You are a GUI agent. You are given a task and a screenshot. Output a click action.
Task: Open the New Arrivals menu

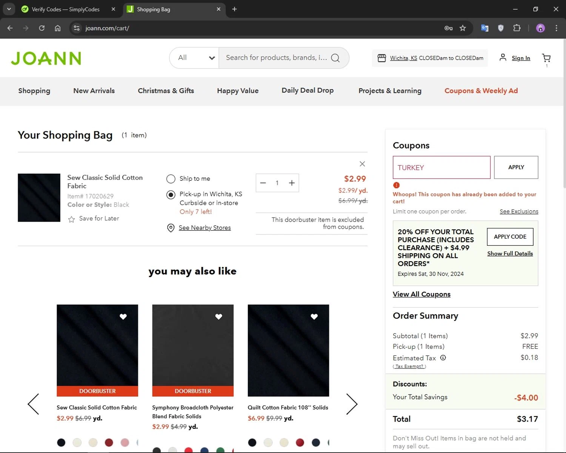(94, 91)
